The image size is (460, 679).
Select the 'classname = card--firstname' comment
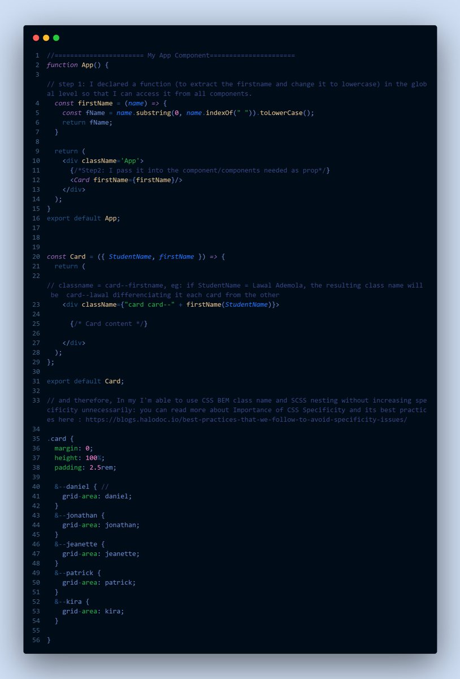pyautogui.click(x=235, y=290)
